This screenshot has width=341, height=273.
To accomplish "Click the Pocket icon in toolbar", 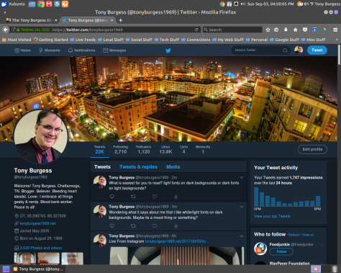I will (305, 30).
